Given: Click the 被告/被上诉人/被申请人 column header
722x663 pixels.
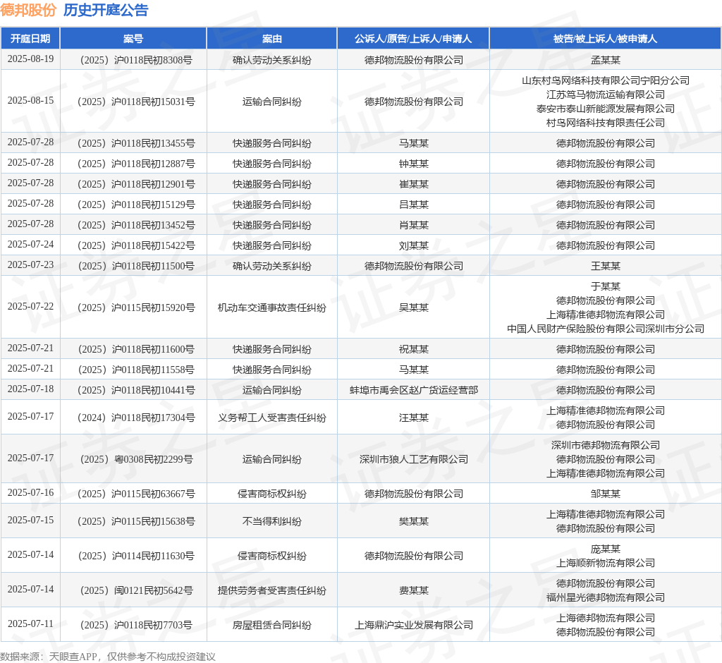Looking at the screenshot, I should tap(605, 39).
